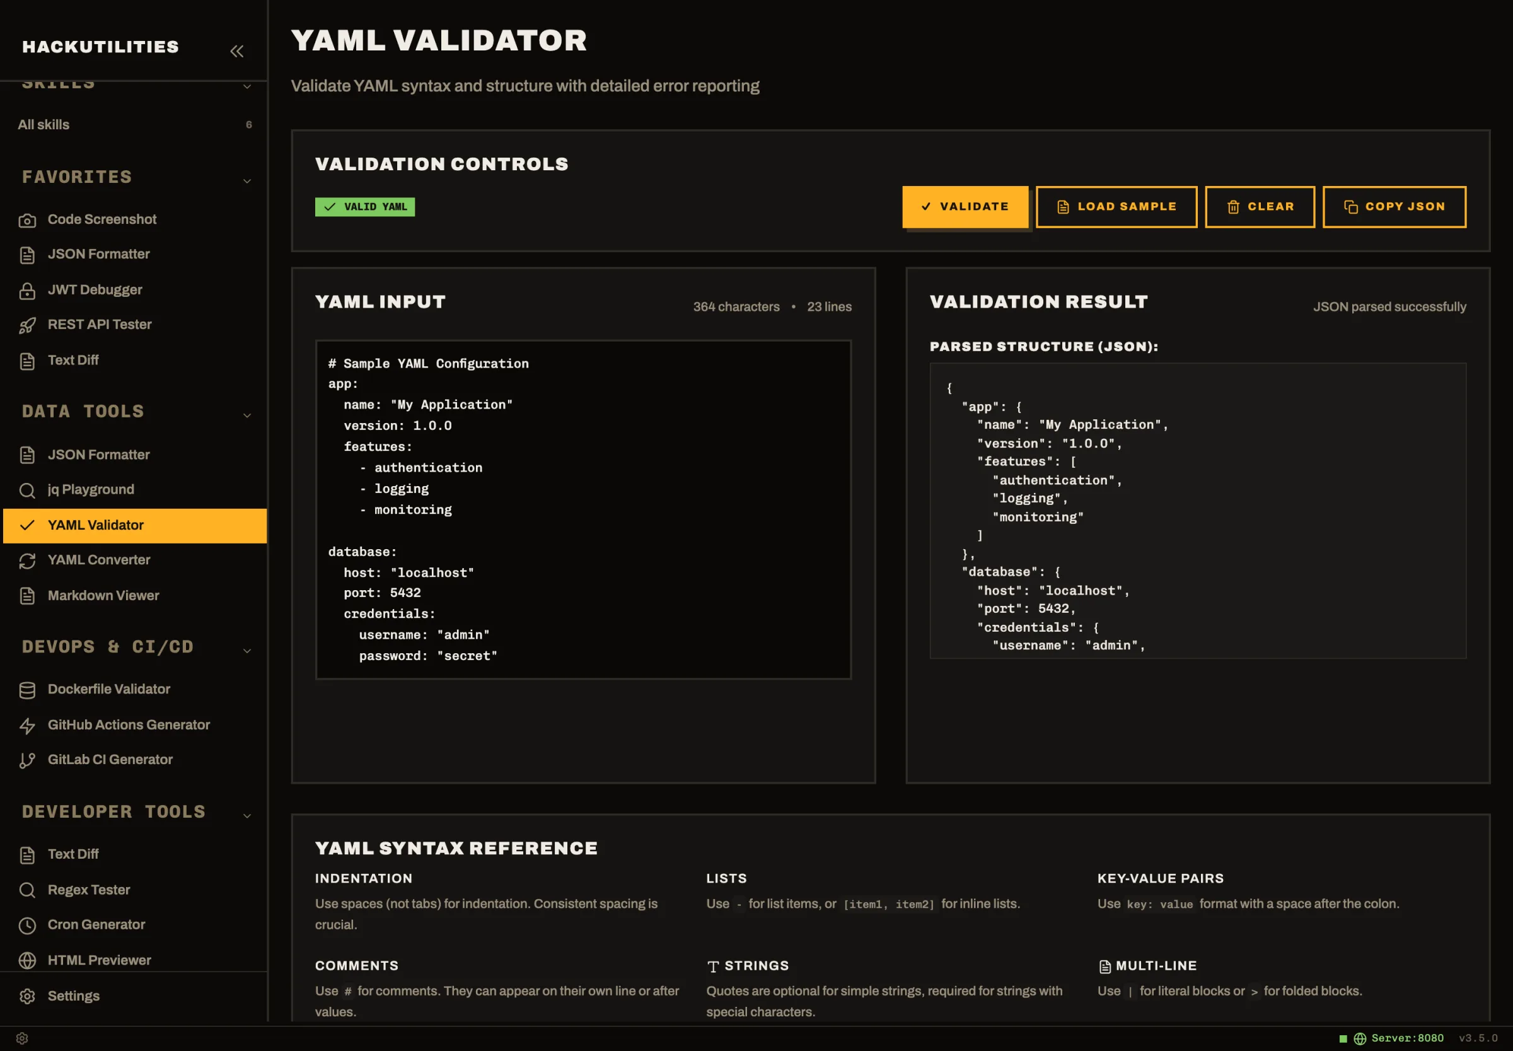Image resolution: width=1513 pixels, height=1051 pixels.
Task: Open Cron Generator
Action: click(134, 926)
